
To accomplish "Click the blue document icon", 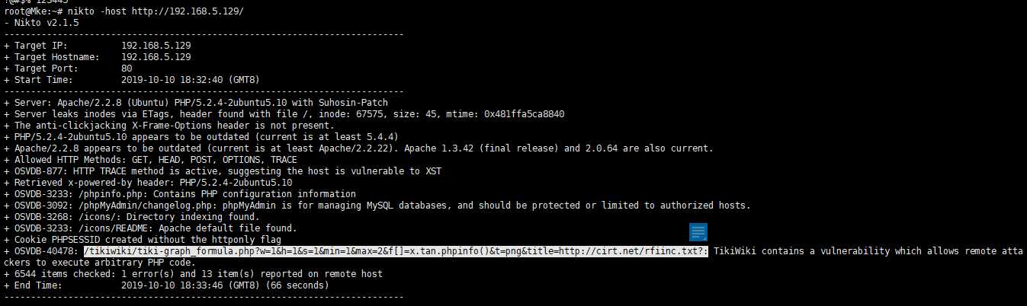I will pyautogui.click(x=698, y=232).
